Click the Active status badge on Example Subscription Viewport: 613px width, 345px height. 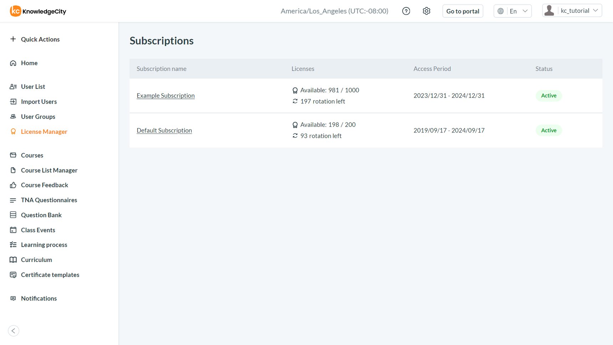[x=548, y=95]
